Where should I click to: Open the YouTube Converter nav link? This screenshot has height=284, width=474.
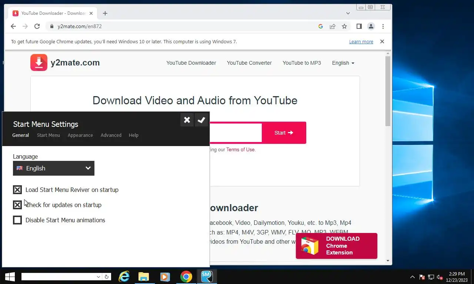tap(249, 63)
